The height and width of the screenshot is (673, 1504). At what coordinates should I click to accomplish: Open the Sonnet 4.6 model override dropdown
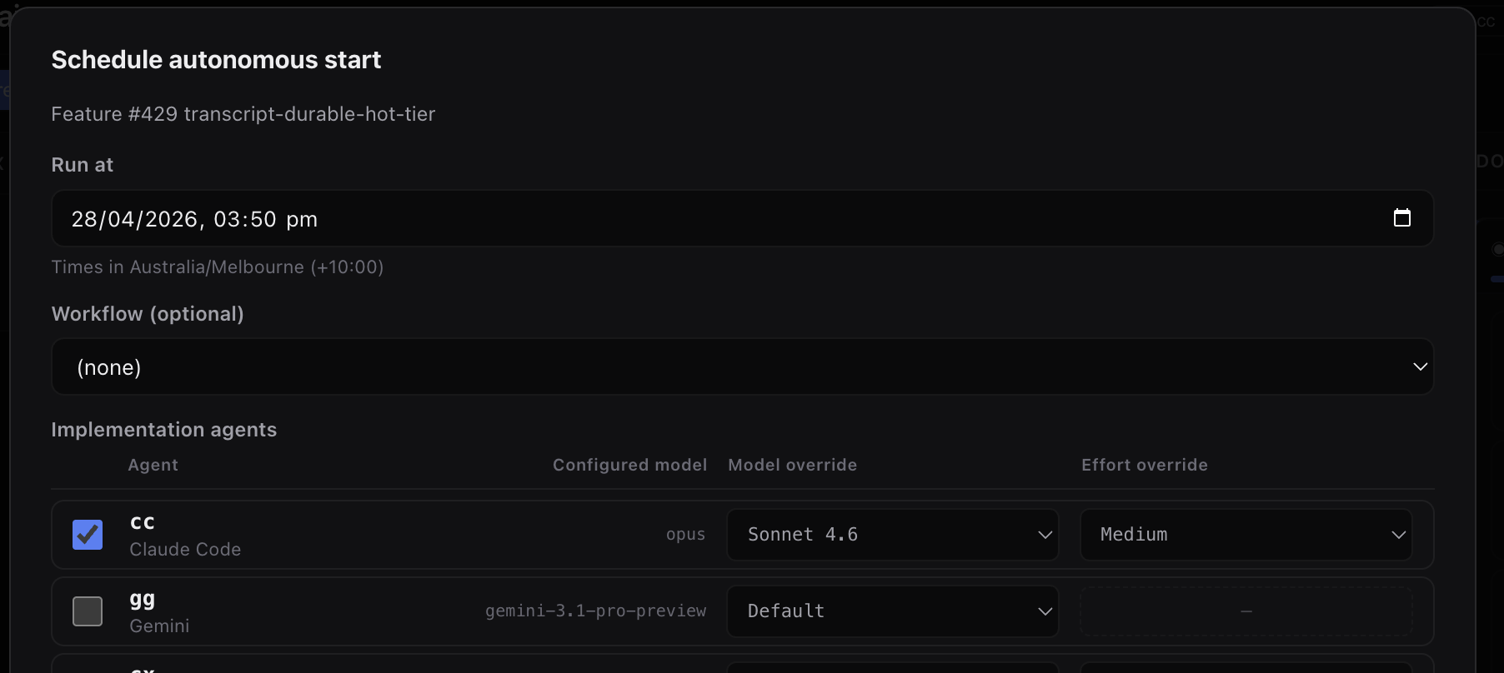[x=892, y=535]
